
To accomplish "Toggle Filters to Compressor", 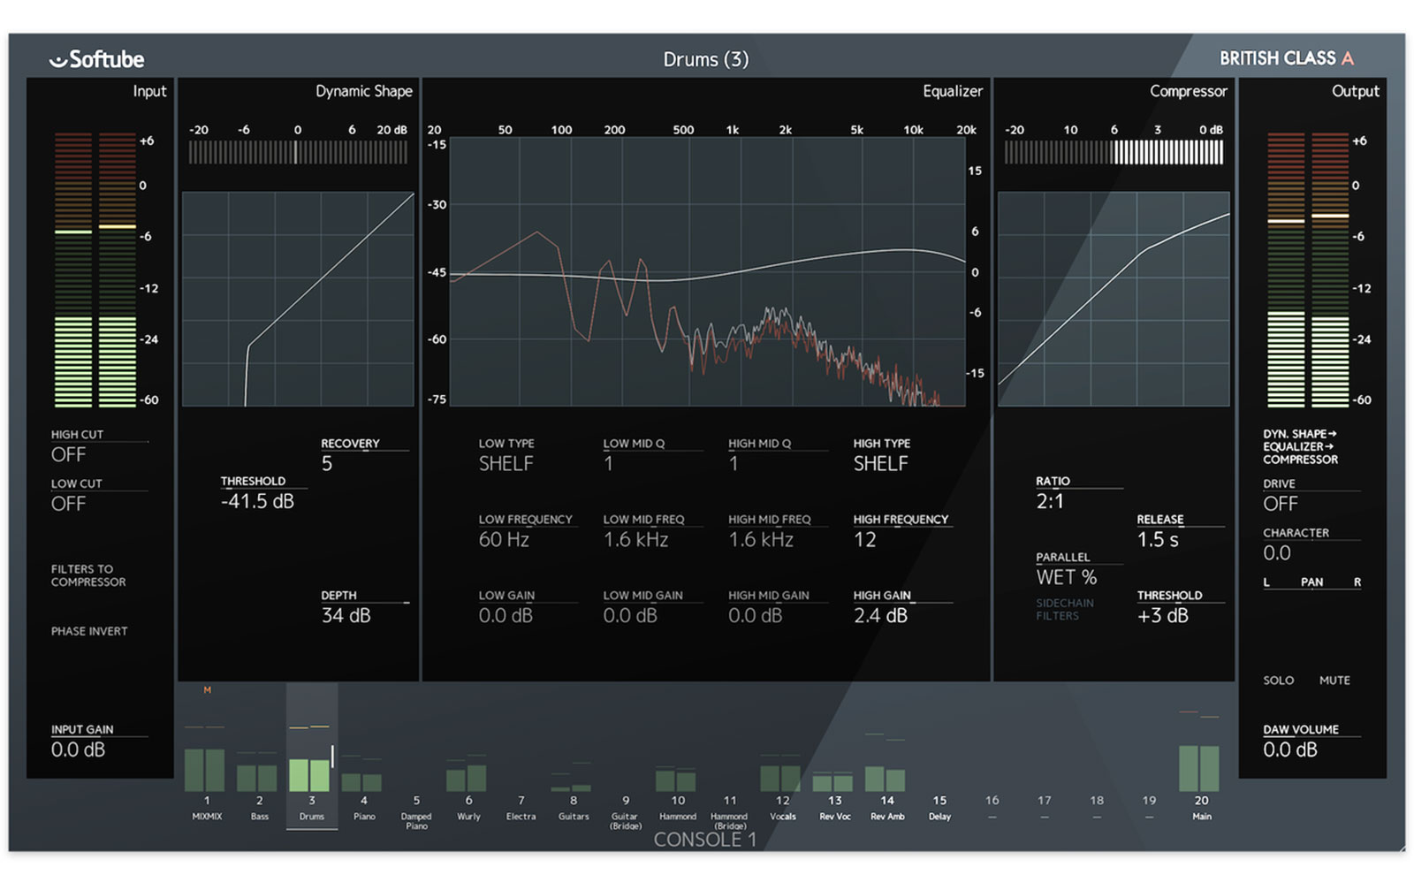I will coord(88,575).
